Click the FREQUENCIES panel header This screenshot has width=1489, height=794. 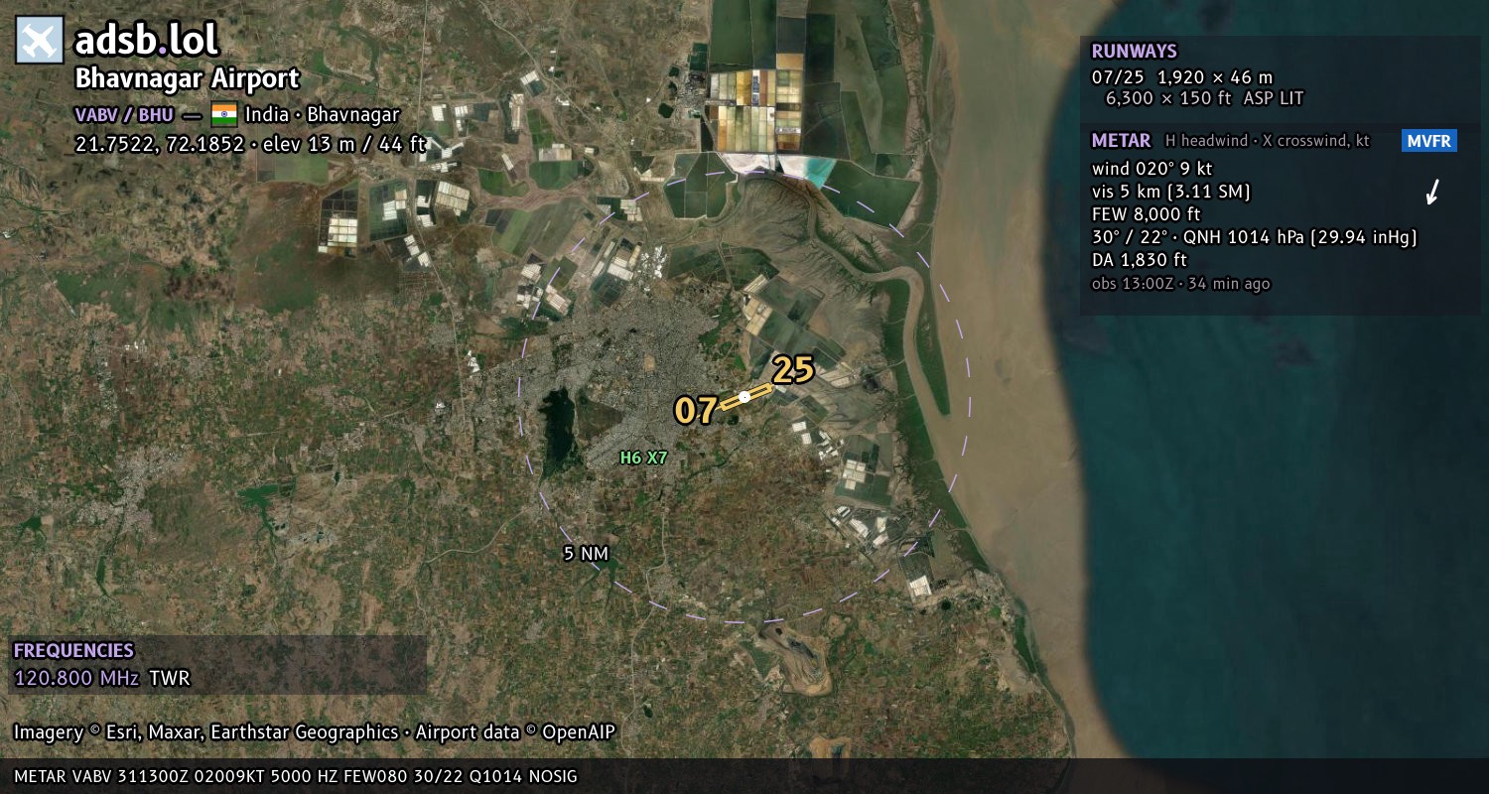point(73,651)
